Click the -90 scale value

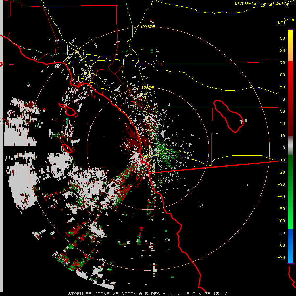pyautogui.click(x=281, y=258)
